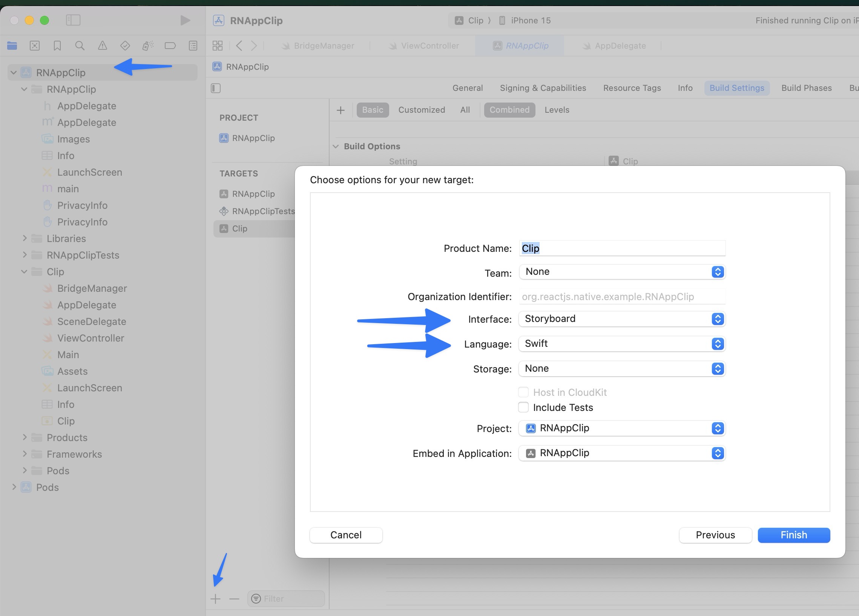Hide the project and targets list panel
The width and height of the screenshot is (859, 616).
pyautogui.click(x=216, y=88)
